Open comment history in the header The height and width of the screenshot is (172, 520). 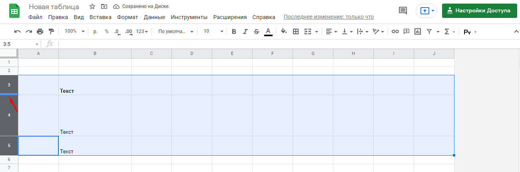click(x=403, y=11)
